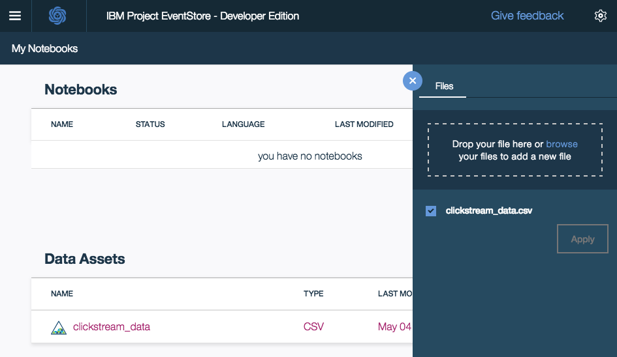This screenshot has height=357, width=617.
Task: Close the Files side panel
Action: click(x=413, y=81)
